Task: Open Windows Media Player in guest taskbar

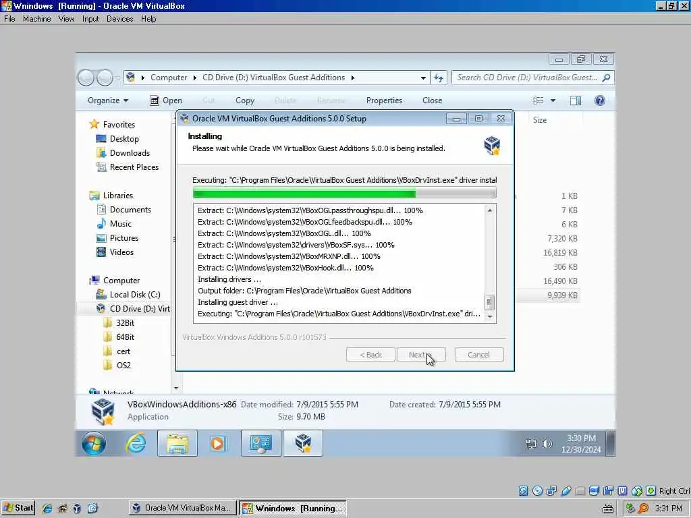Action: click(218, 442)
